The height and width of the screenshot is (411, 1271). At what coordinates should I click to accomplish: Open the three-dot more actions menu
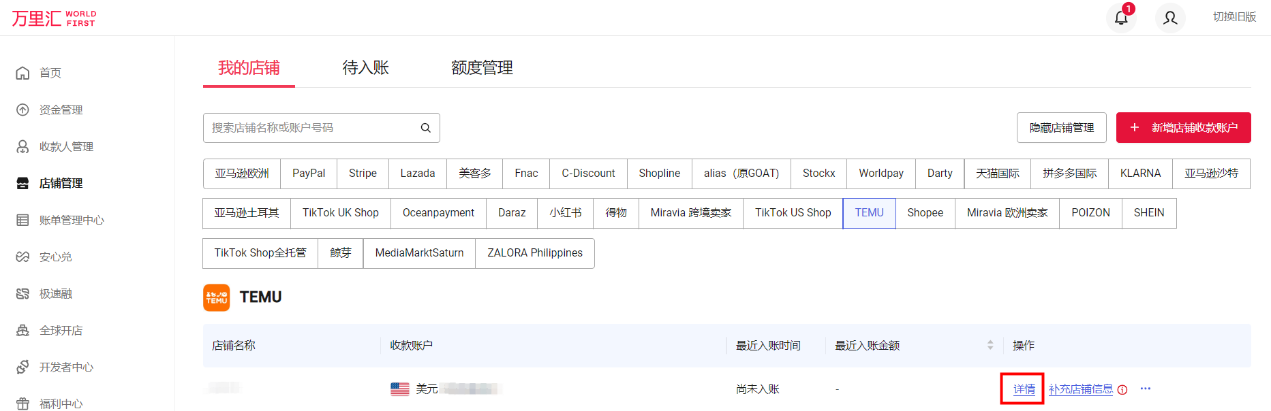tap(1146, 389)
